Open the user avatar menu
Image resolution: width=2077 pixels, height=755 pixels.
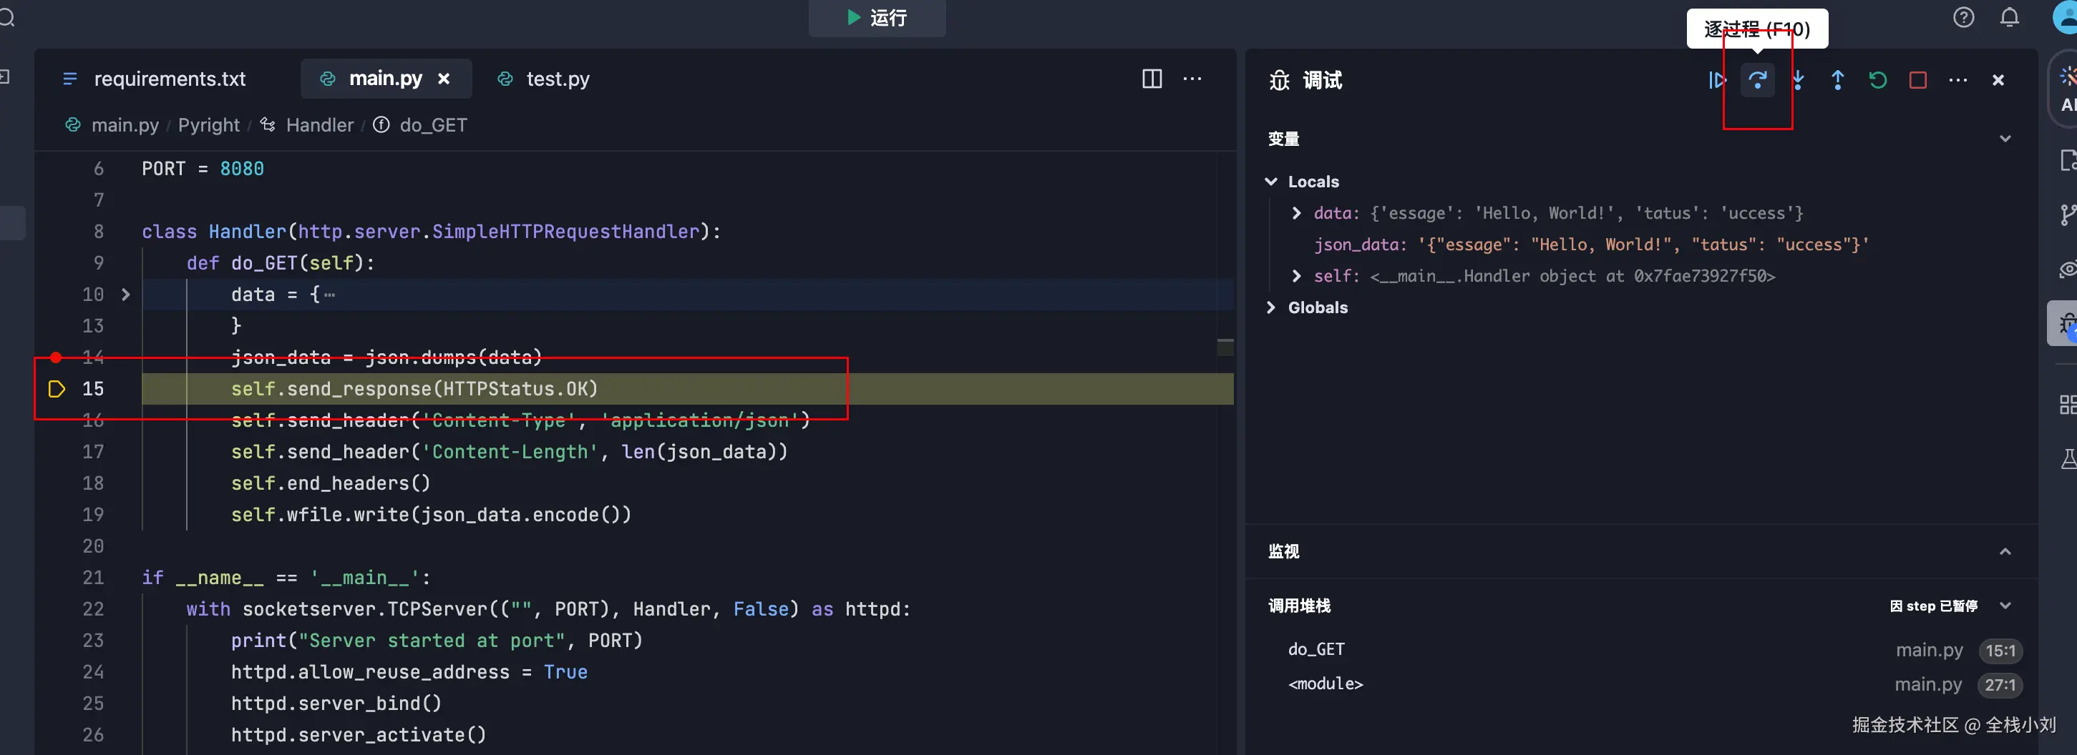2066,17
